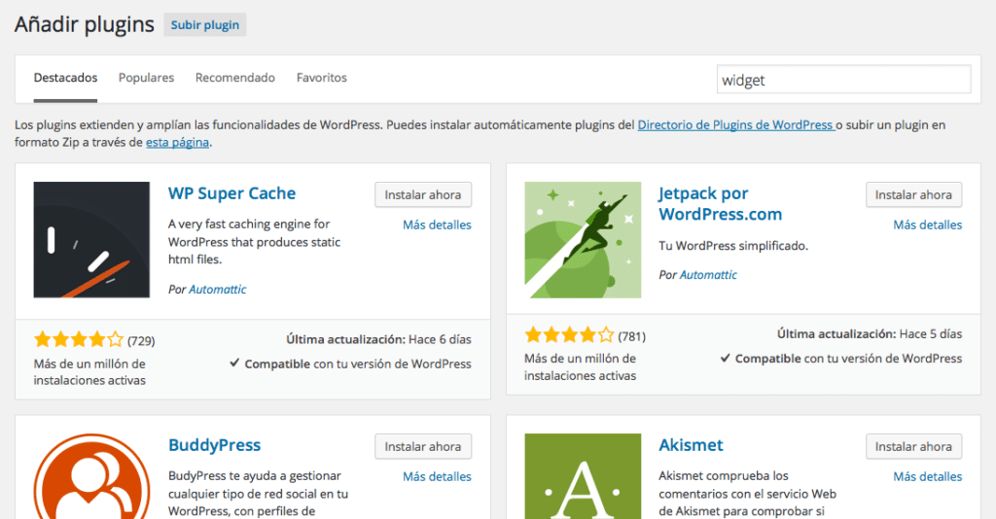Select the Recomendado tab
This screenshot has height=519, width=996.
click(x=235, y=78)
